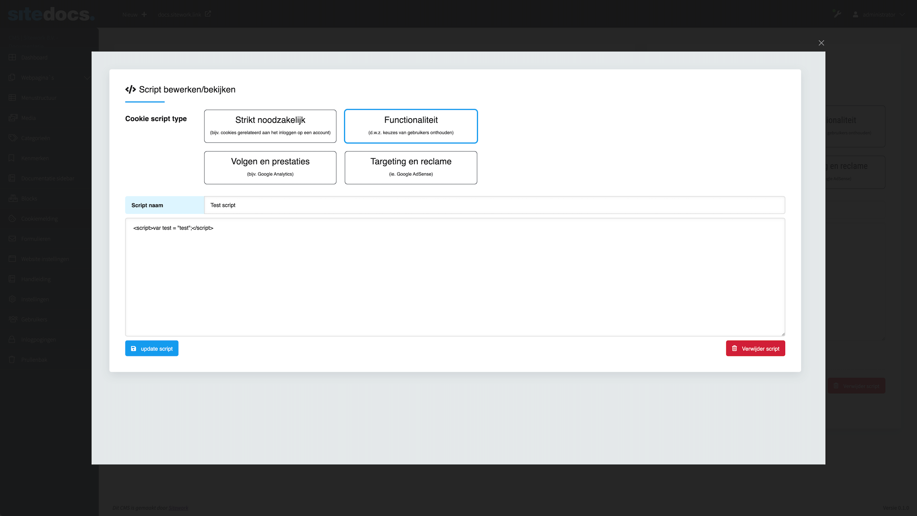Expand the Webpagina's sidebar submenu
This screenshot has width=917, height=516.
tap(87, 78)
